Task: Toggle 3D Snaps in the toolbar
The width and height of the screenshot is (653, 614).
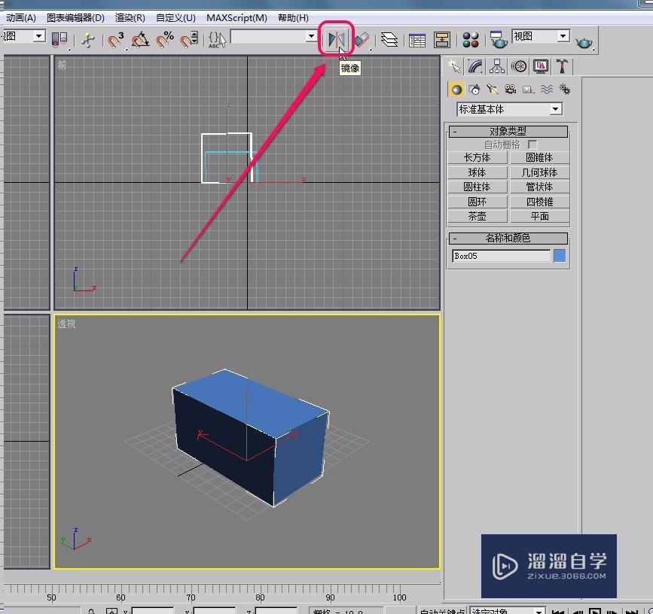Action: [x=114, y=38]
